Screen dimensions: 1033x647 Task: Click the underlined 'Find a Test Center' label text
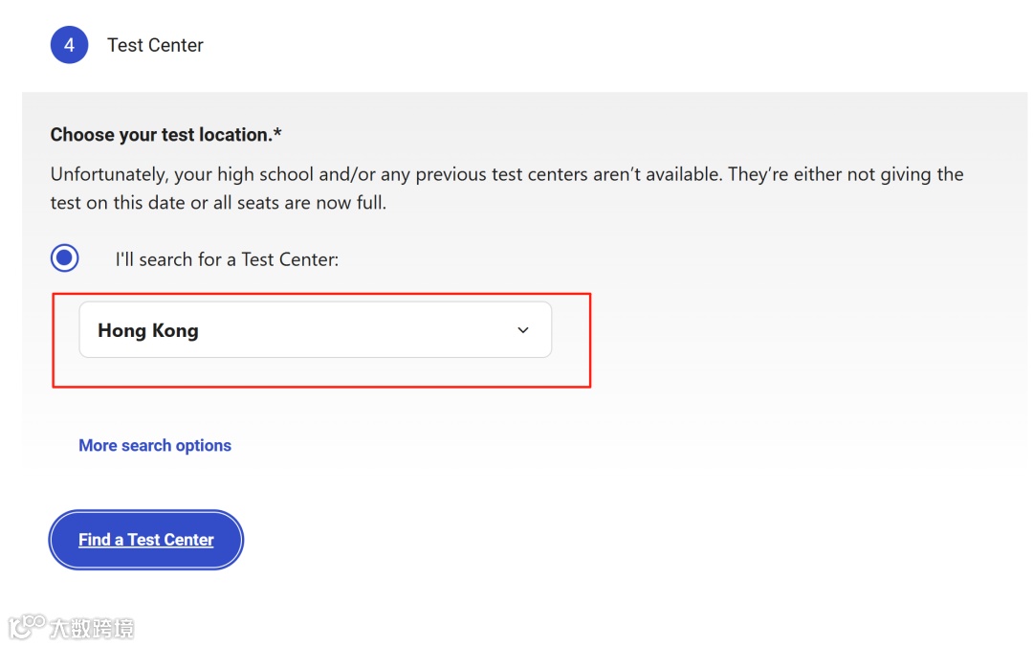click(x=145, y=540)
